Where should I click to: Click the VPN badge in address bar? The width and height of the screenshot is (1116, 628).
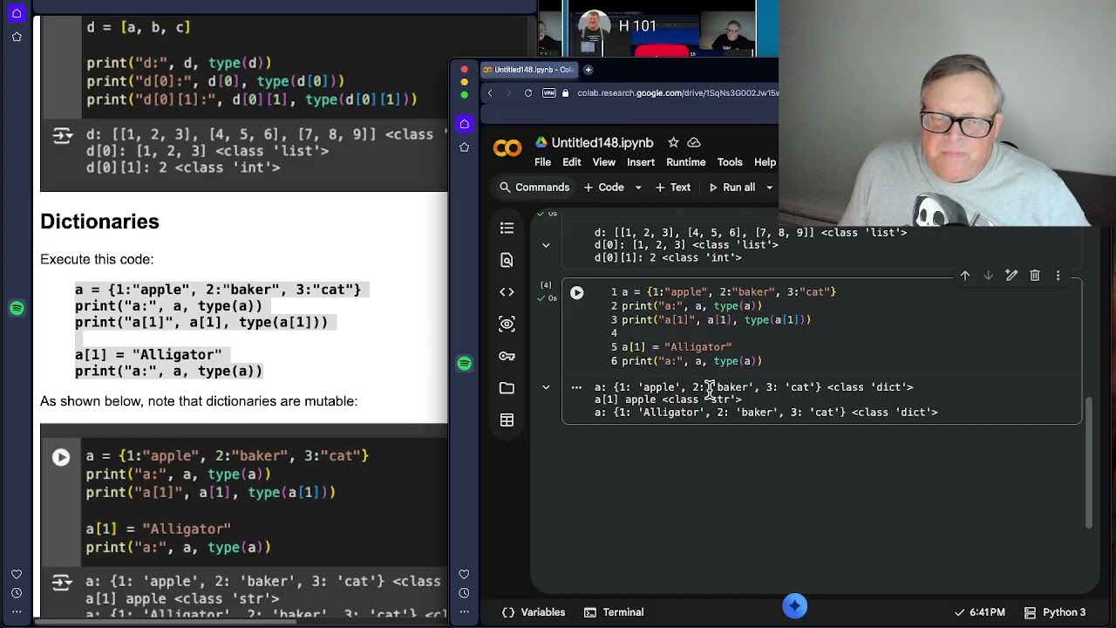(x=549, y=93)
